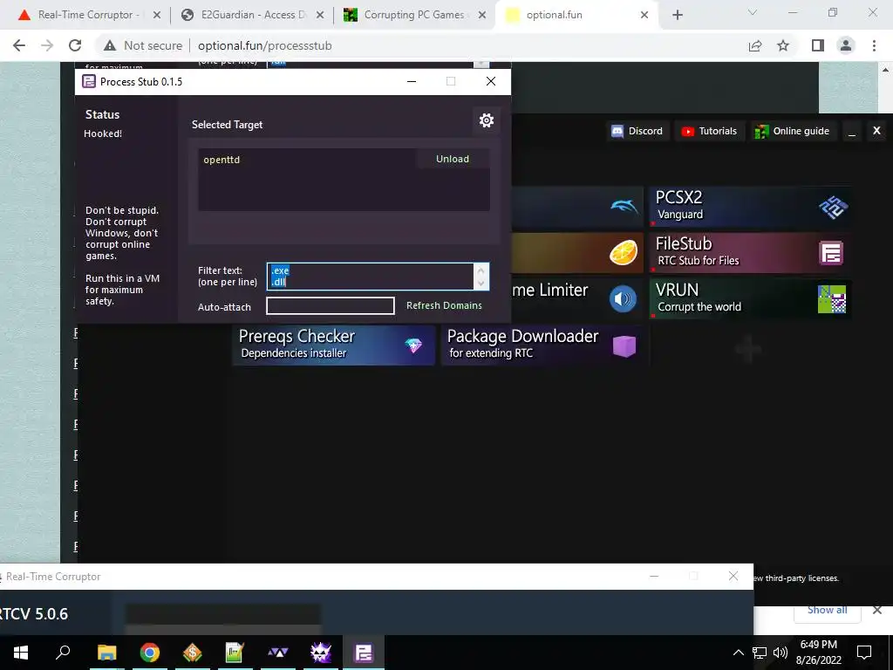The height and width of the screenshot is (670, 893).
Task: Close the Real-Time Corruptor browser tab
Action: [x=157, y=16]
